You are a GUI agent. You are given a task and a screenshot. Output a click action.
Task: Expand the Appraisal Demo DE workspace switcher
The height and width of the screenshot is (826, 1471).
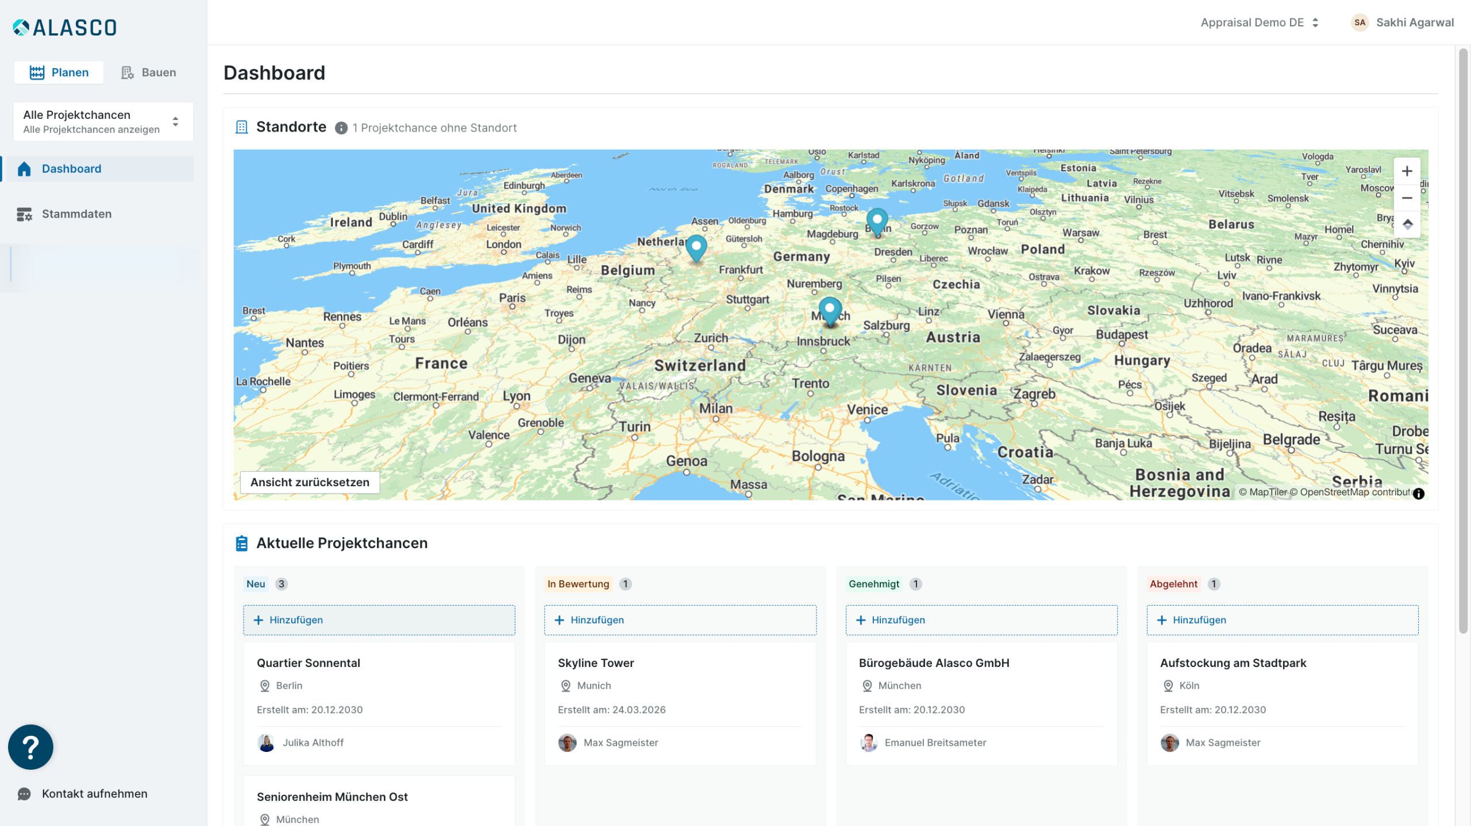tap(1260, 22)
